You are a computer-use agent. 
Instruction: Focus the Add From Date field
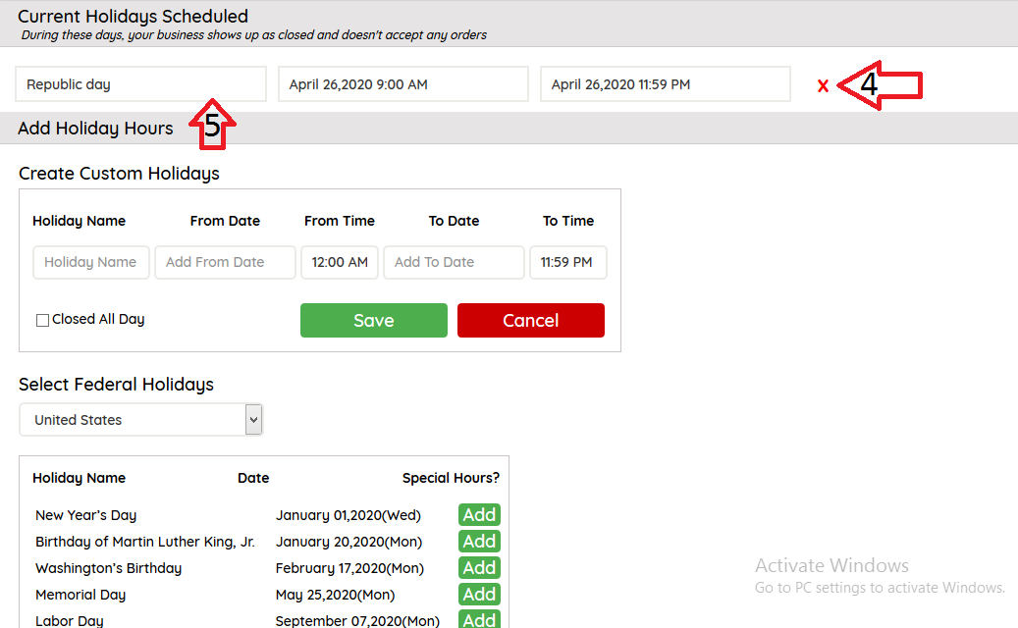(x=225, y=262)
